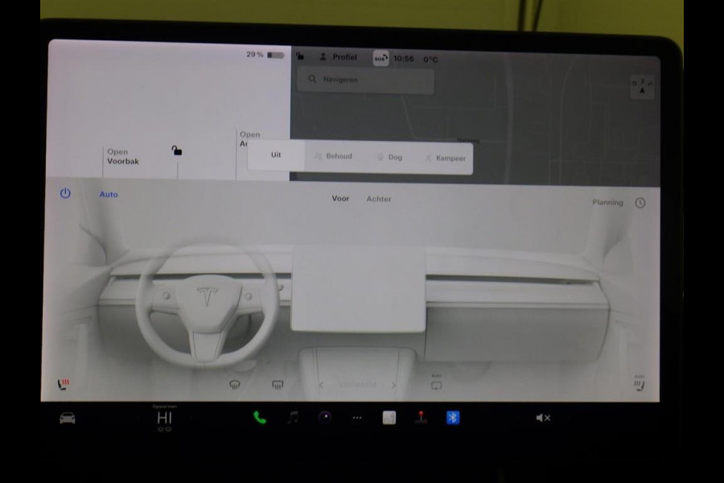Tap the front windshield defrost icon
The image size is (724, 483).
[x=234, y=385]
